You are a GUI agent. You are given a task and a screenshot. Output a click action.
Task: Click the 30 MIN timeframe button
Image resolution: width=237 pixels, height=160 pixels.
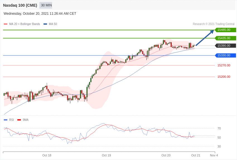(x=46, y=5)
